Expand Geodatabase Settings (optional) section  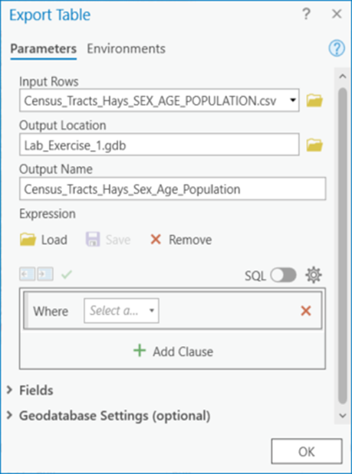click(108, 416)
